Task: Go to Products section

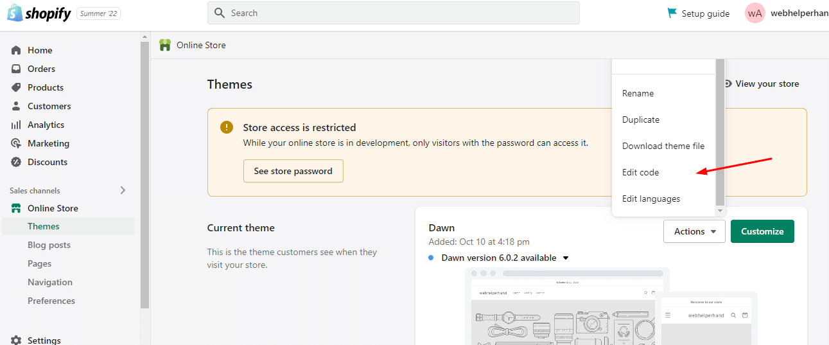Action: coord(46,87)
